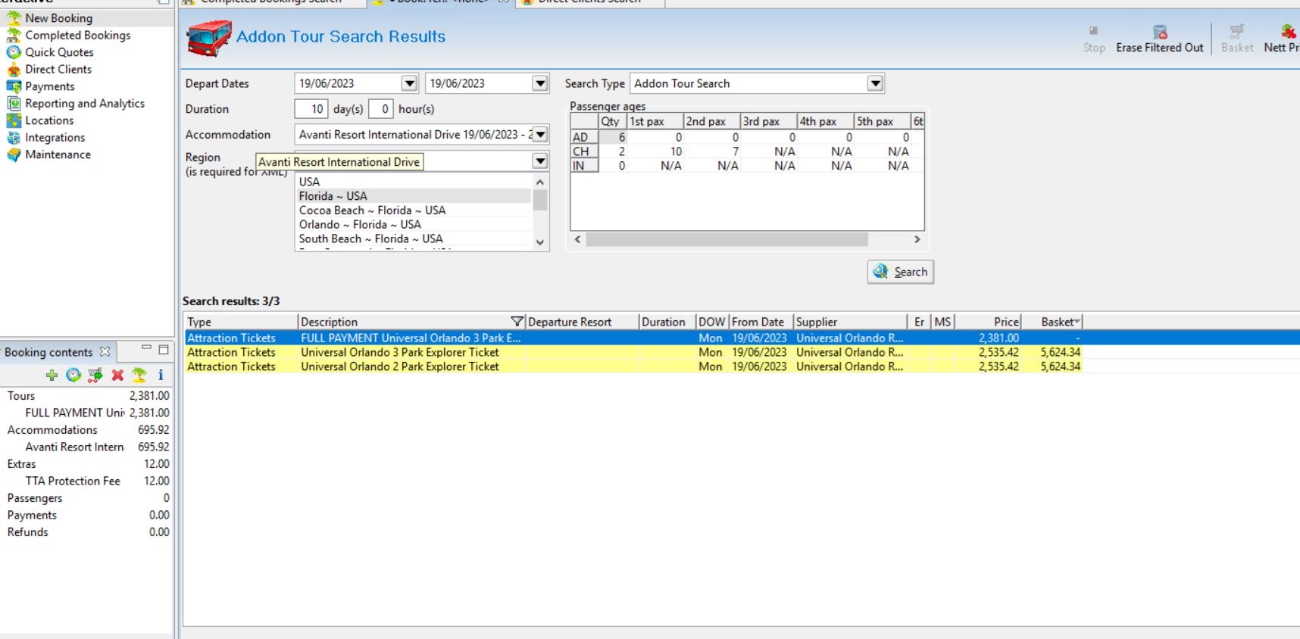Open the first Depart Dates dropdown

[x=409, y=83]
